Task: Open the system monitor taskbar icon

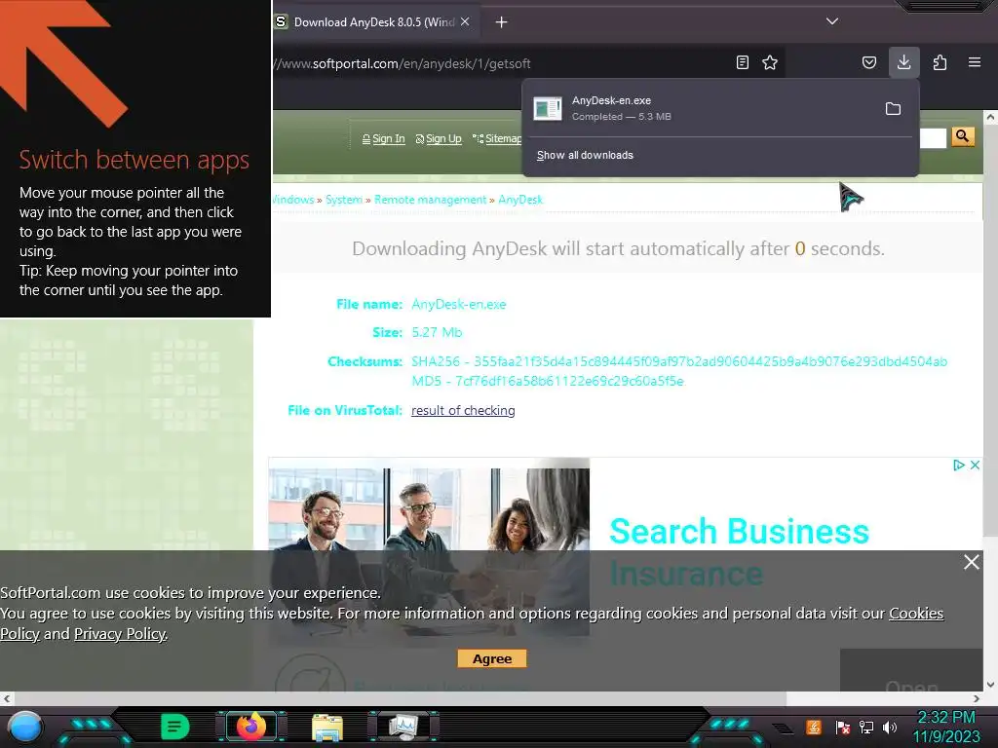Action: tap(403, 727)
